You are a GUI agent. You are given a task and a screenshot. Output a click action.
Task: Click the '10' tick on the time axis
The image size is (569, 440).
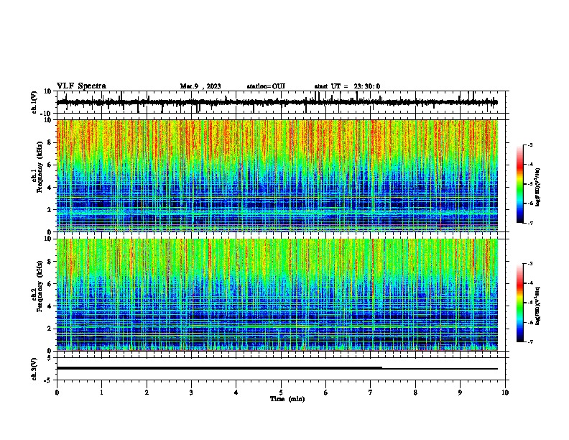pos(505,393)
